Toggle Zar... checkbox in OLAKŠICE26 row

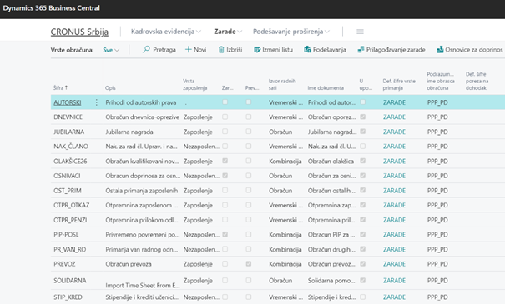[225, 161]
